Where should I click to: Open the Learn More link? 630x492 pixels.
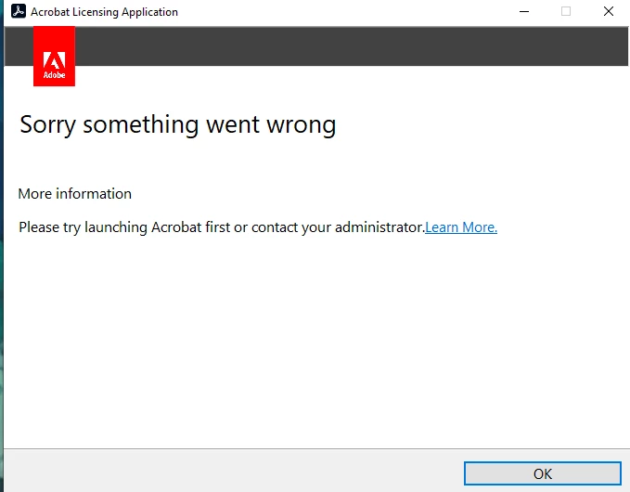click(461, 227)
